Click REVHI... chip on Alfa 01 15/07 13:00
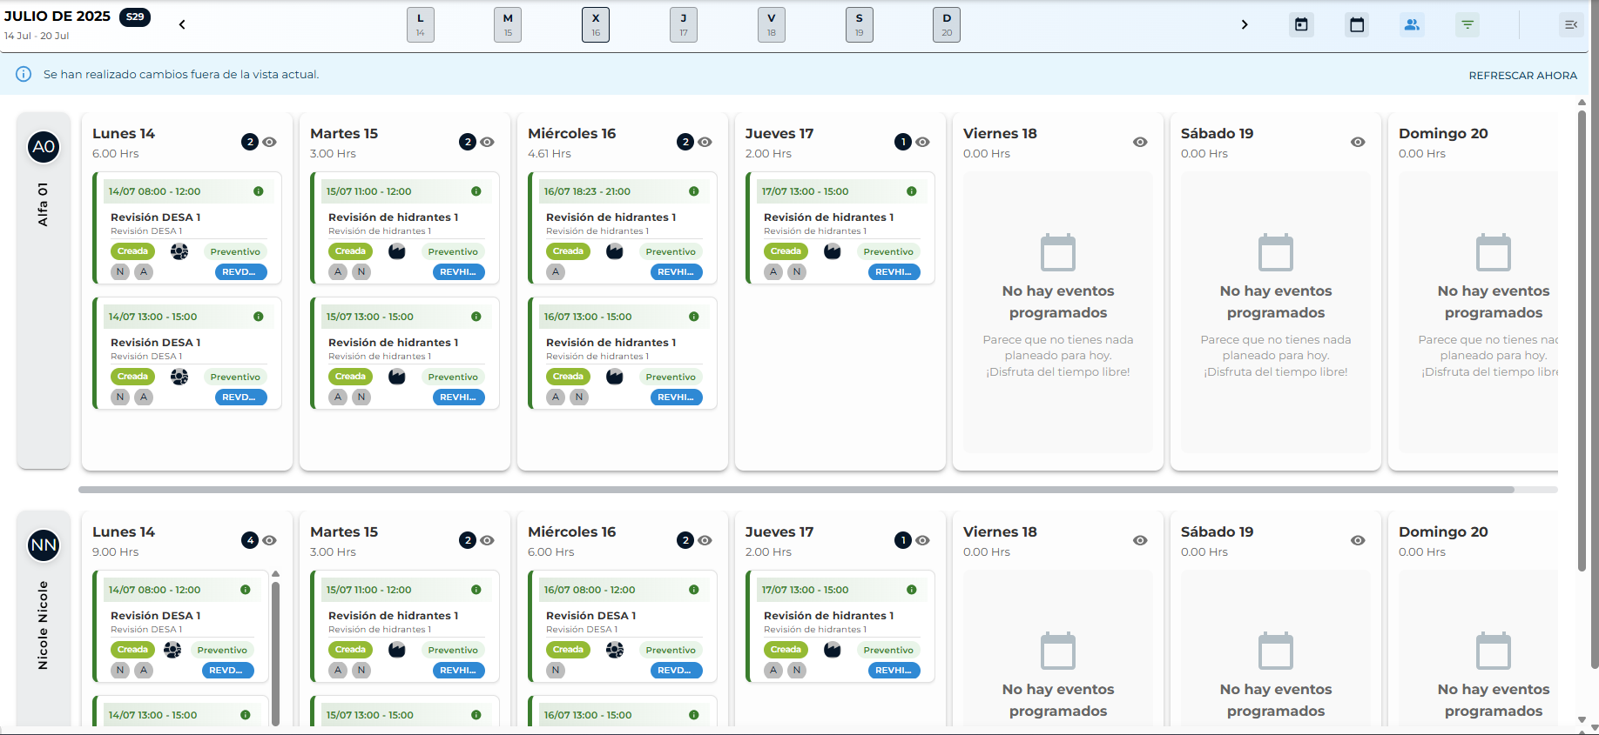This screenshot has width=1599, height=735. pyautogui.click(x=458, y=398)
